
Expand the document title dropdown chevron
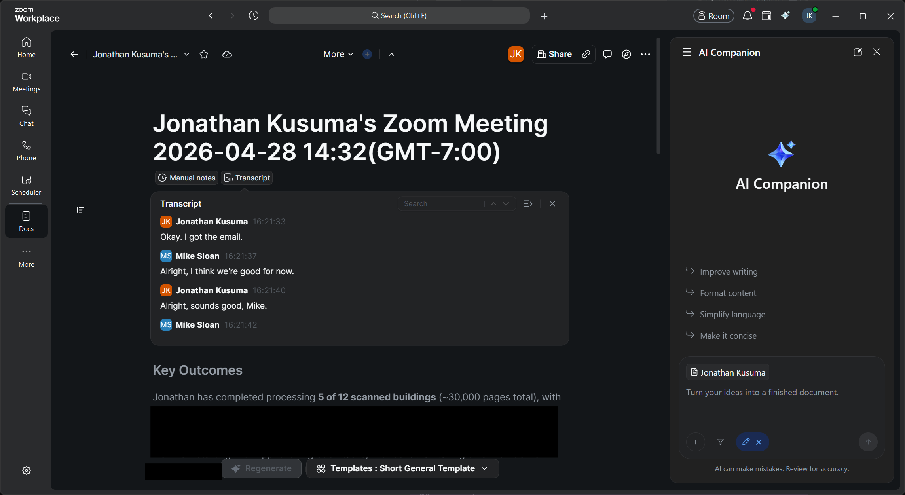point(187,54)
